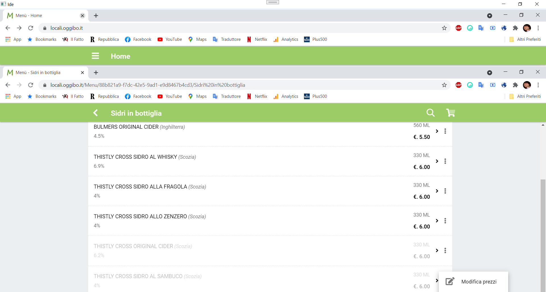
Task: Open App launcher in top bookmarks bar
Action: pyautogui.click(x=13, y=39)
